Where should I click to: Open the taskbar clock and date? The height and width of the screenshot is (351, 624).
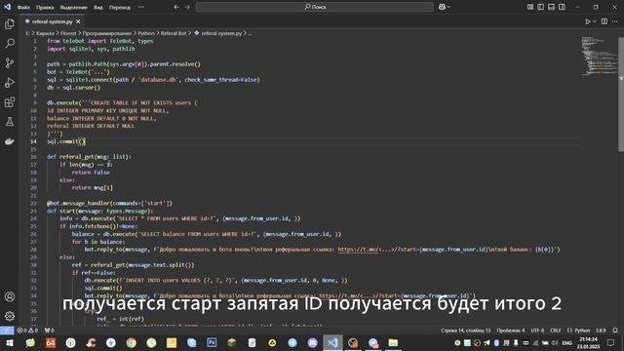point(588,342)
